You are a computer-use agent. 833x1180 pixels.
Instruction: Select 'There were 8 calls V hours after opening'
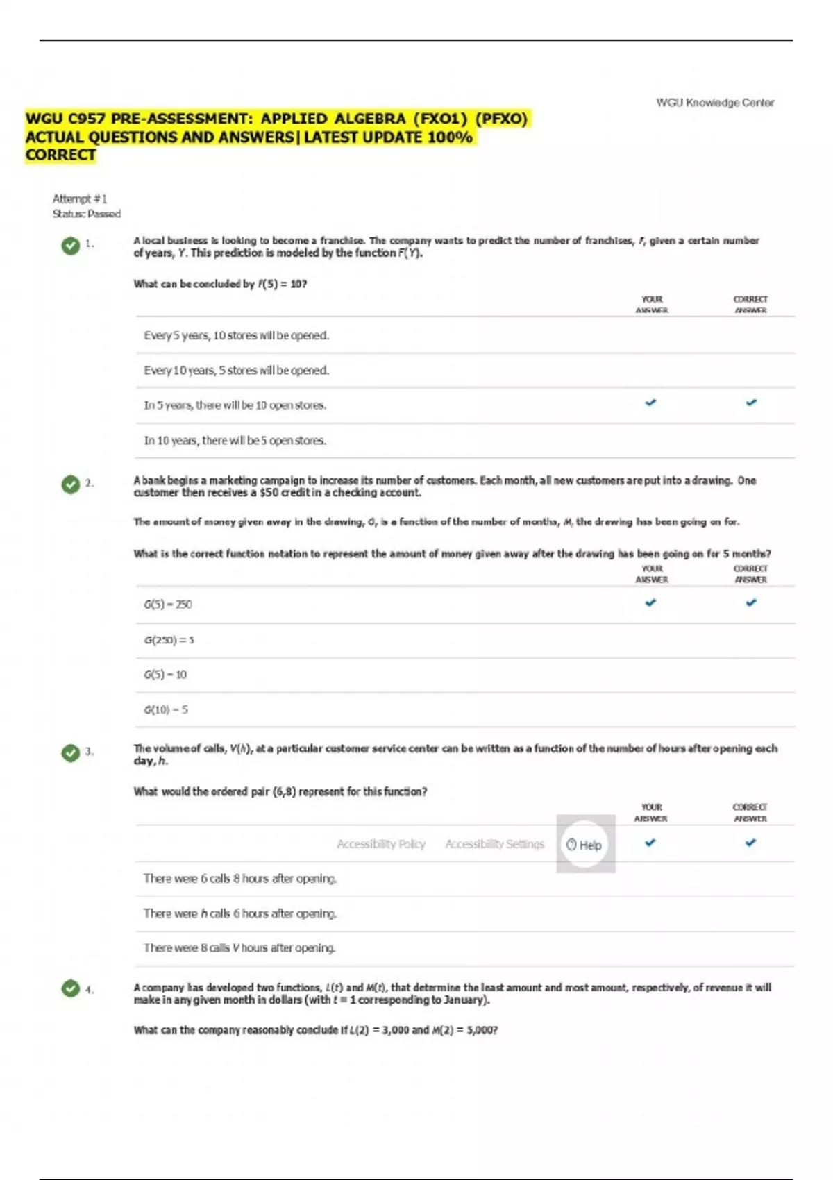pos(239,948)
